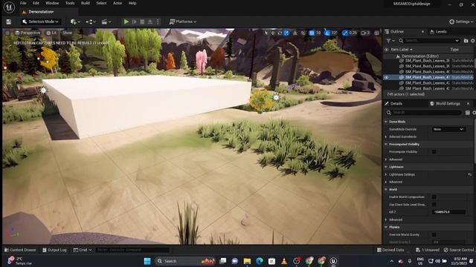Toggle the viewport layout maximize icon

pyautogui.click(x=377, y=33)
